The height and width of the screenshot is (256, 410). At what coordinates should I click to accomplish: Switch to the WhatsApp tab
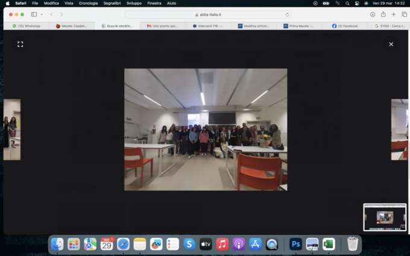[x=27, y=26]
